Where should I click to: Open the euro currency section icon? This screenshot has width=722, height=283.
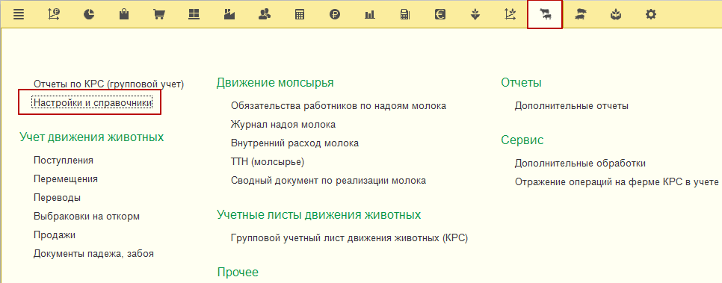click(440, 15)
